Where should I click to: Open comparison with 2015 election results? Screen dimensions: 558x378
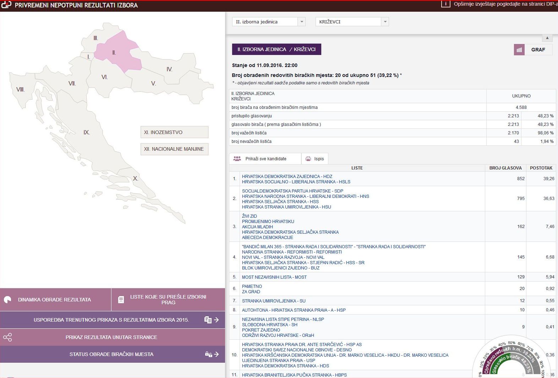[x=111, y=320]
